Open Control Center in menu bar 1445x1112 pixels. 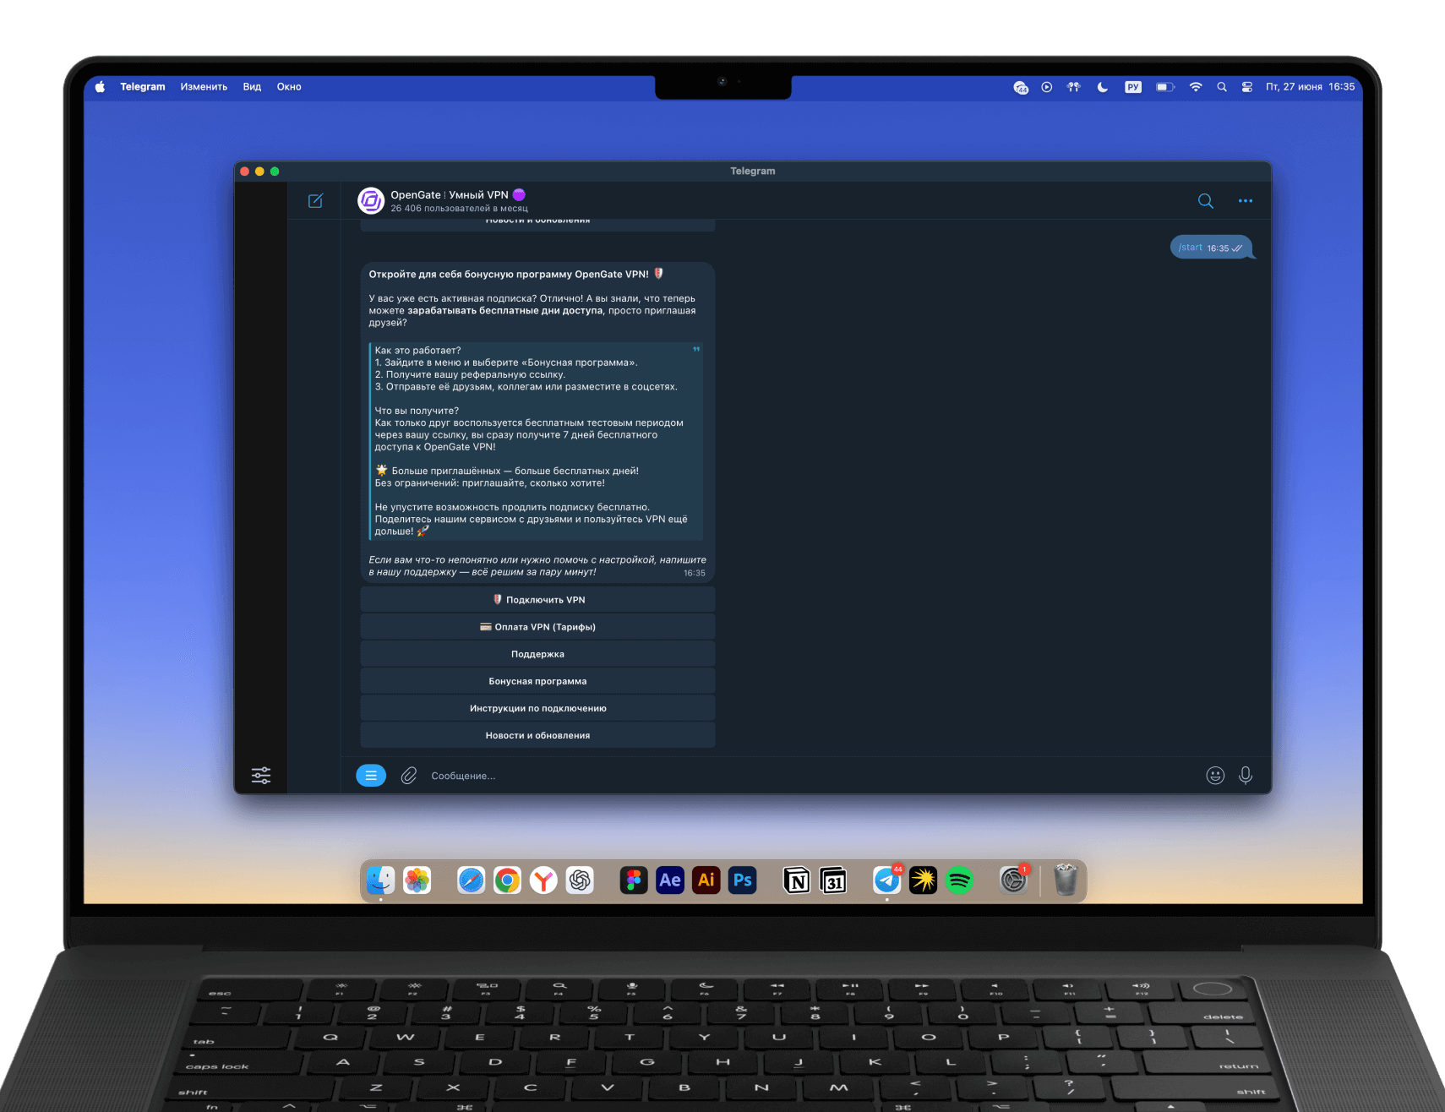tap(1247, 87)
